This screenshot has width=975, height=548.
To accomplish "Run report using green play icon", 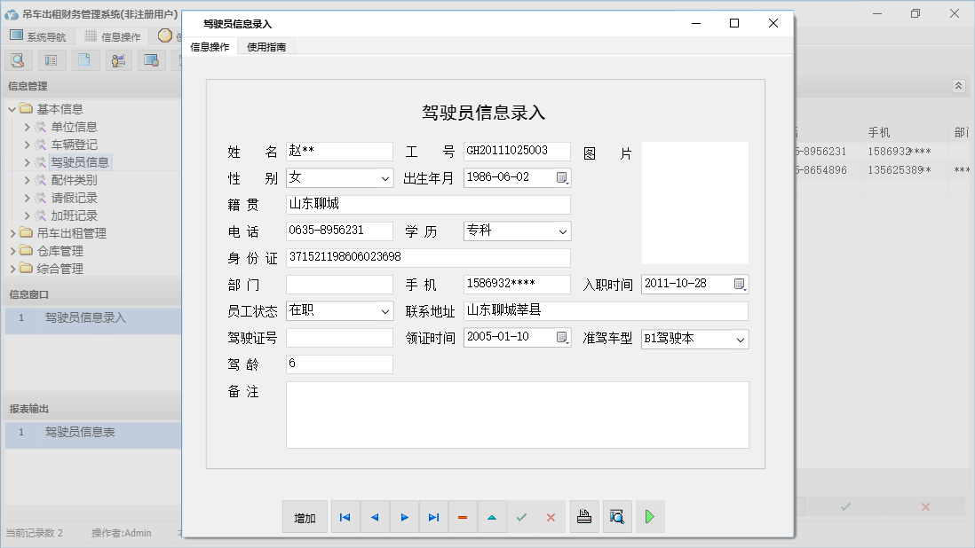I will tap(649, 516).
